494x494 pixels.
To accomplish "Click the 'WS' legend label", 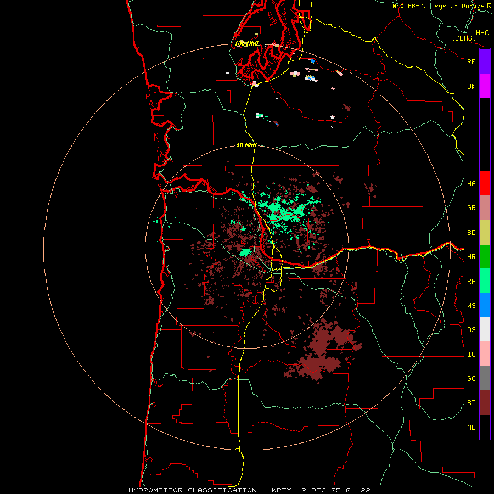I will tap(471, 305).
